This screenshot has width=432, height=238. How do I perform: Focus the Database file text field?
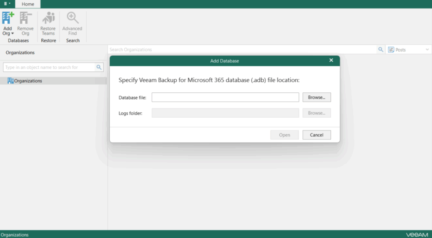[225, 97]
